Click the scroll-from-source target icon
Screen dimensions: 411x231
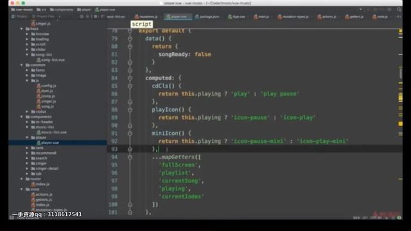[82, 17]
